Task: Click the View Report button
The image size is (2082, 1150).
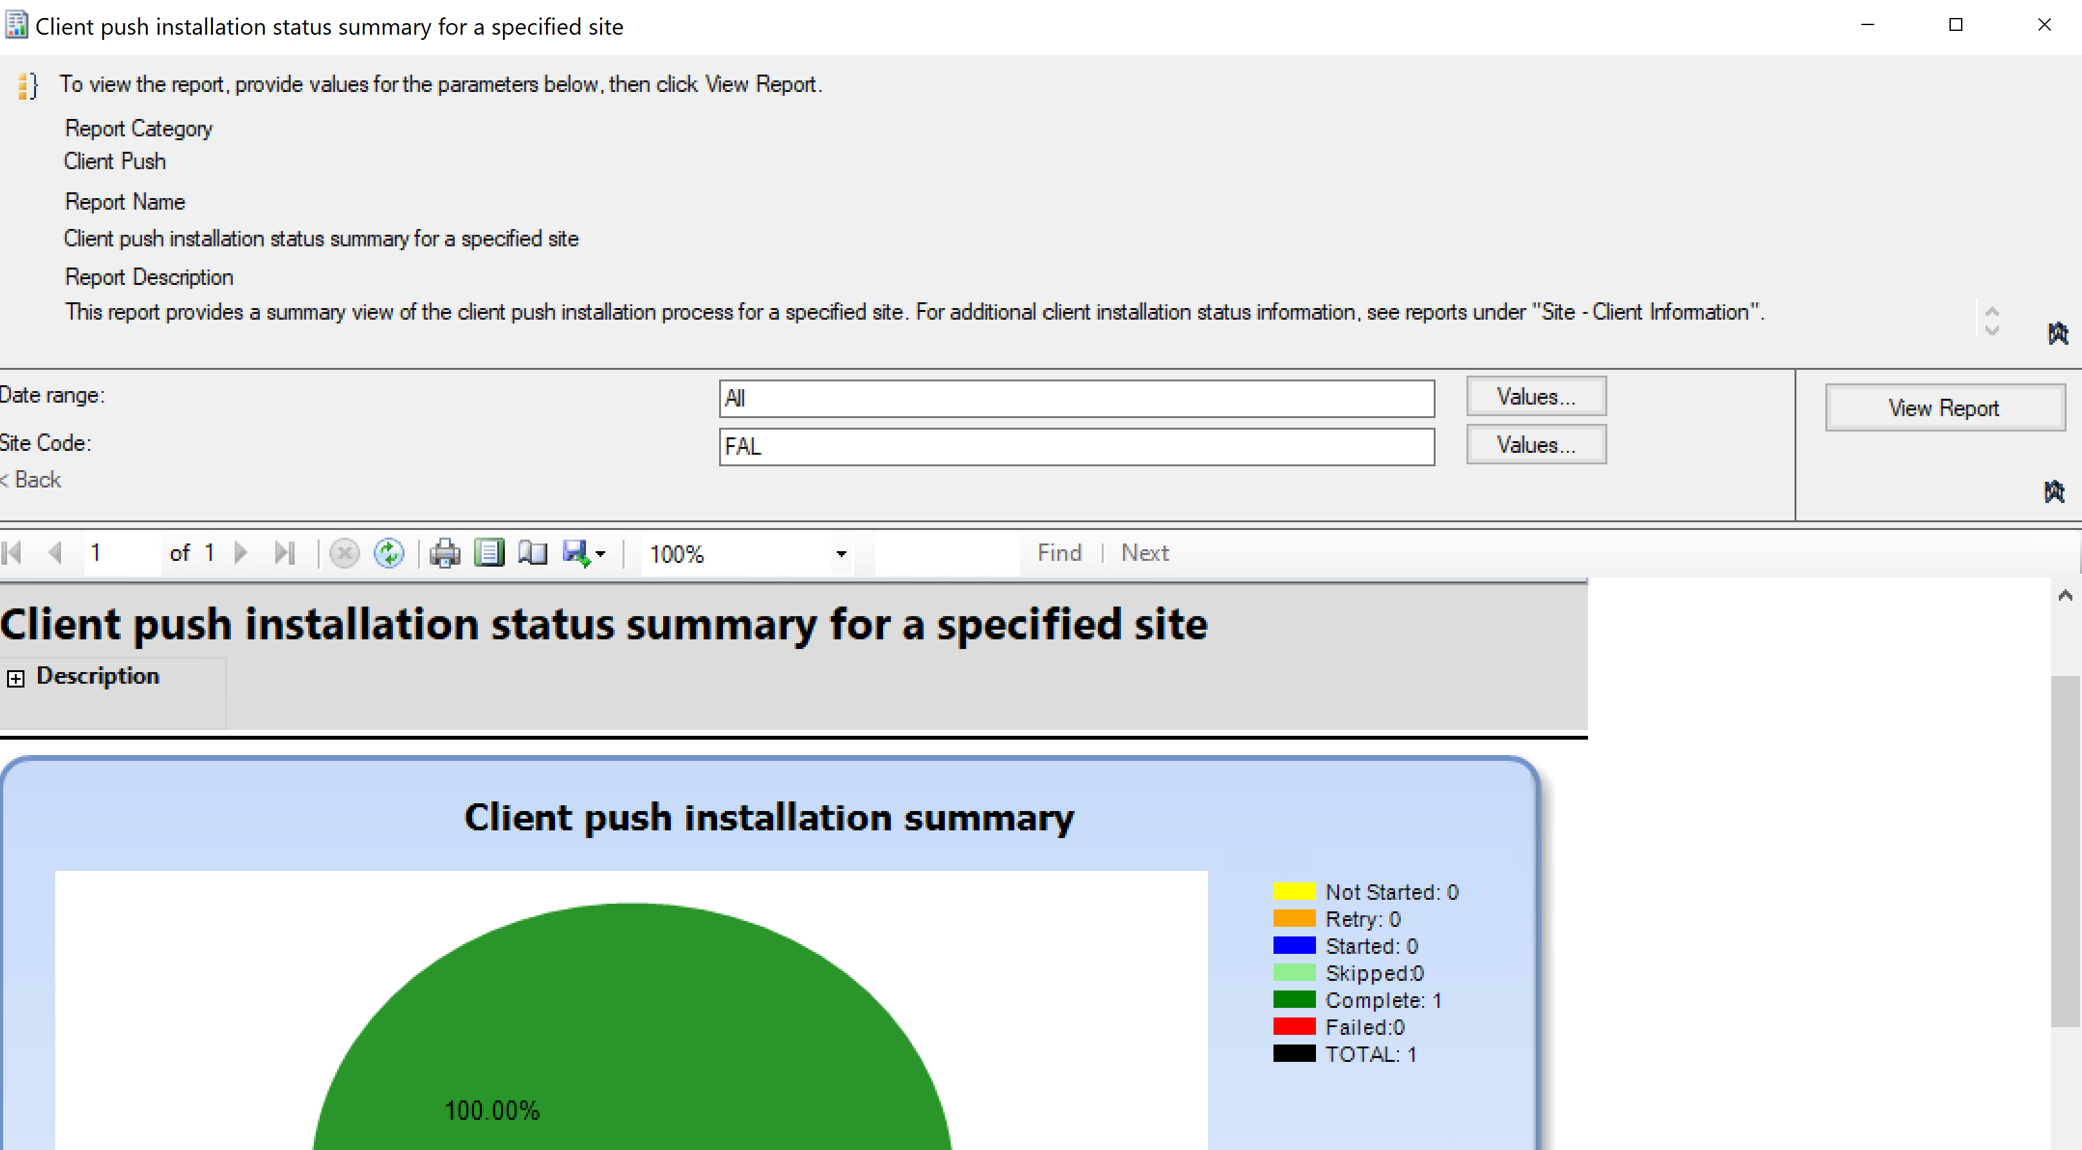Action: [x=1944, y=408]
